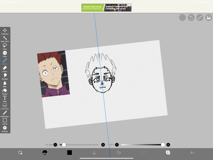Tap the 100% opacity value
The image size is (213, 160).
point(111,145)
